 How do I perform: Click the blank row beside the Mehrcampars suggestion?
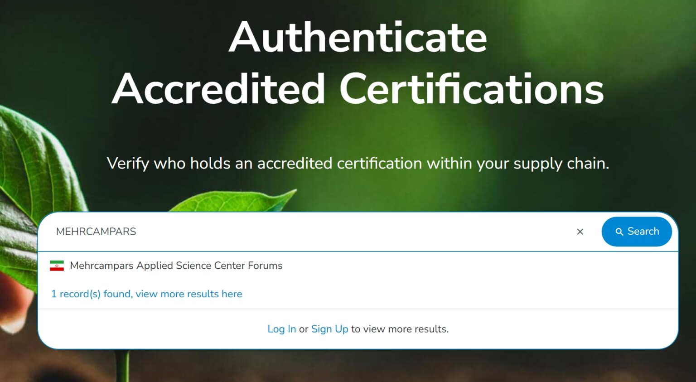coord(476,266)
